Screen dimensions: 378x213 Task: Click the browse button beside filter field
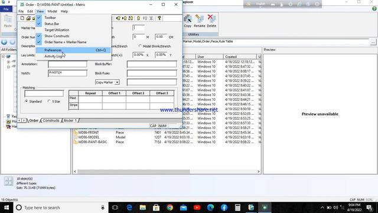(373, 42)
